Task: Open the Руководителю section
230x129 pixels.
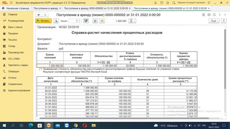Action: click(x=17, y=21)
